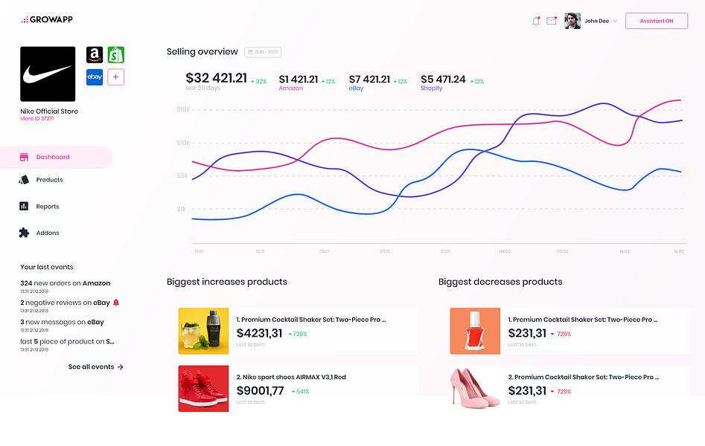Open Nike sport shoes AIRMAX V3,1 Red title
The width and height of the screenshot is (705, 446).
click(291, 378)
